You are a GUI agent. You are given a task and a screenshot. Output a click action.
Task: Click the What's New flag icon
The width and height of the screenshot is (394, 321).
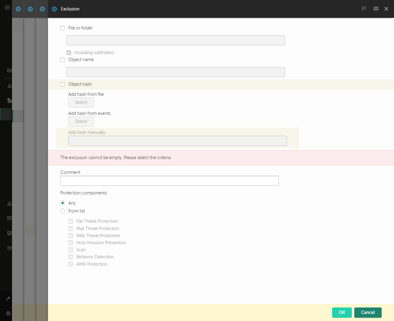tap(364, 9)
